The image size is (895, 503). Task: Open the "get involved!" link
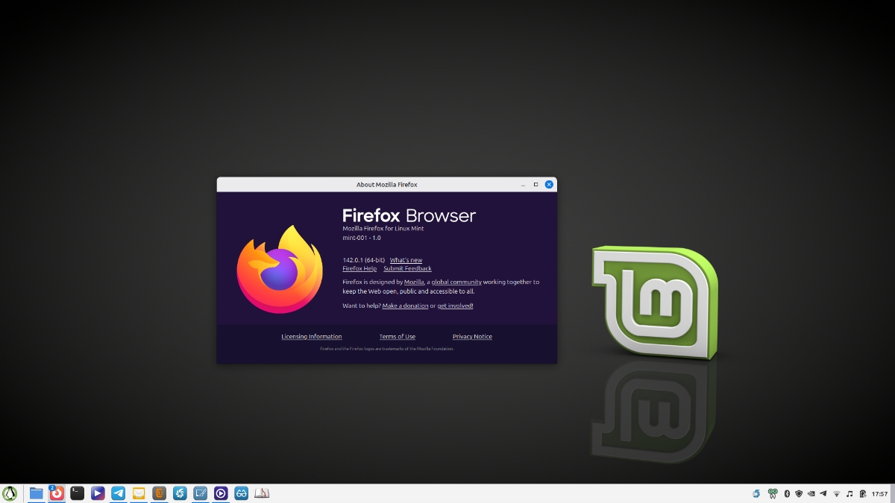455,306
